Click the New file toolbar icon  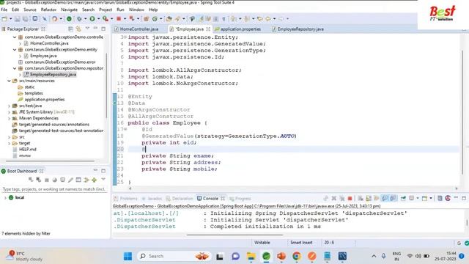[4, 19]
